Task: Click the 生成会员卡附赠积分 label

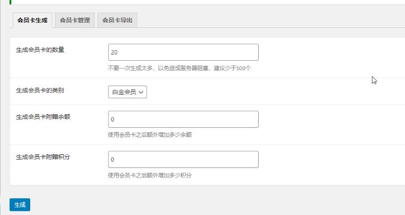Action: point(43,157)
